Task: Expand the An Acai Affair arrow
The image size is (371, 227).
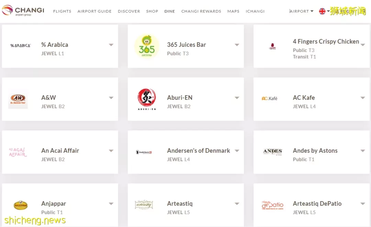Action: click(111, 151)
